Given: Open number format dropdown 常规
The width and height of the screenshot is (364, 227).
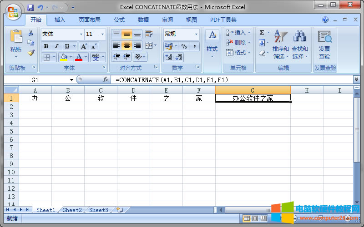Looking at the screenshot, I should [x=196, y=34].
